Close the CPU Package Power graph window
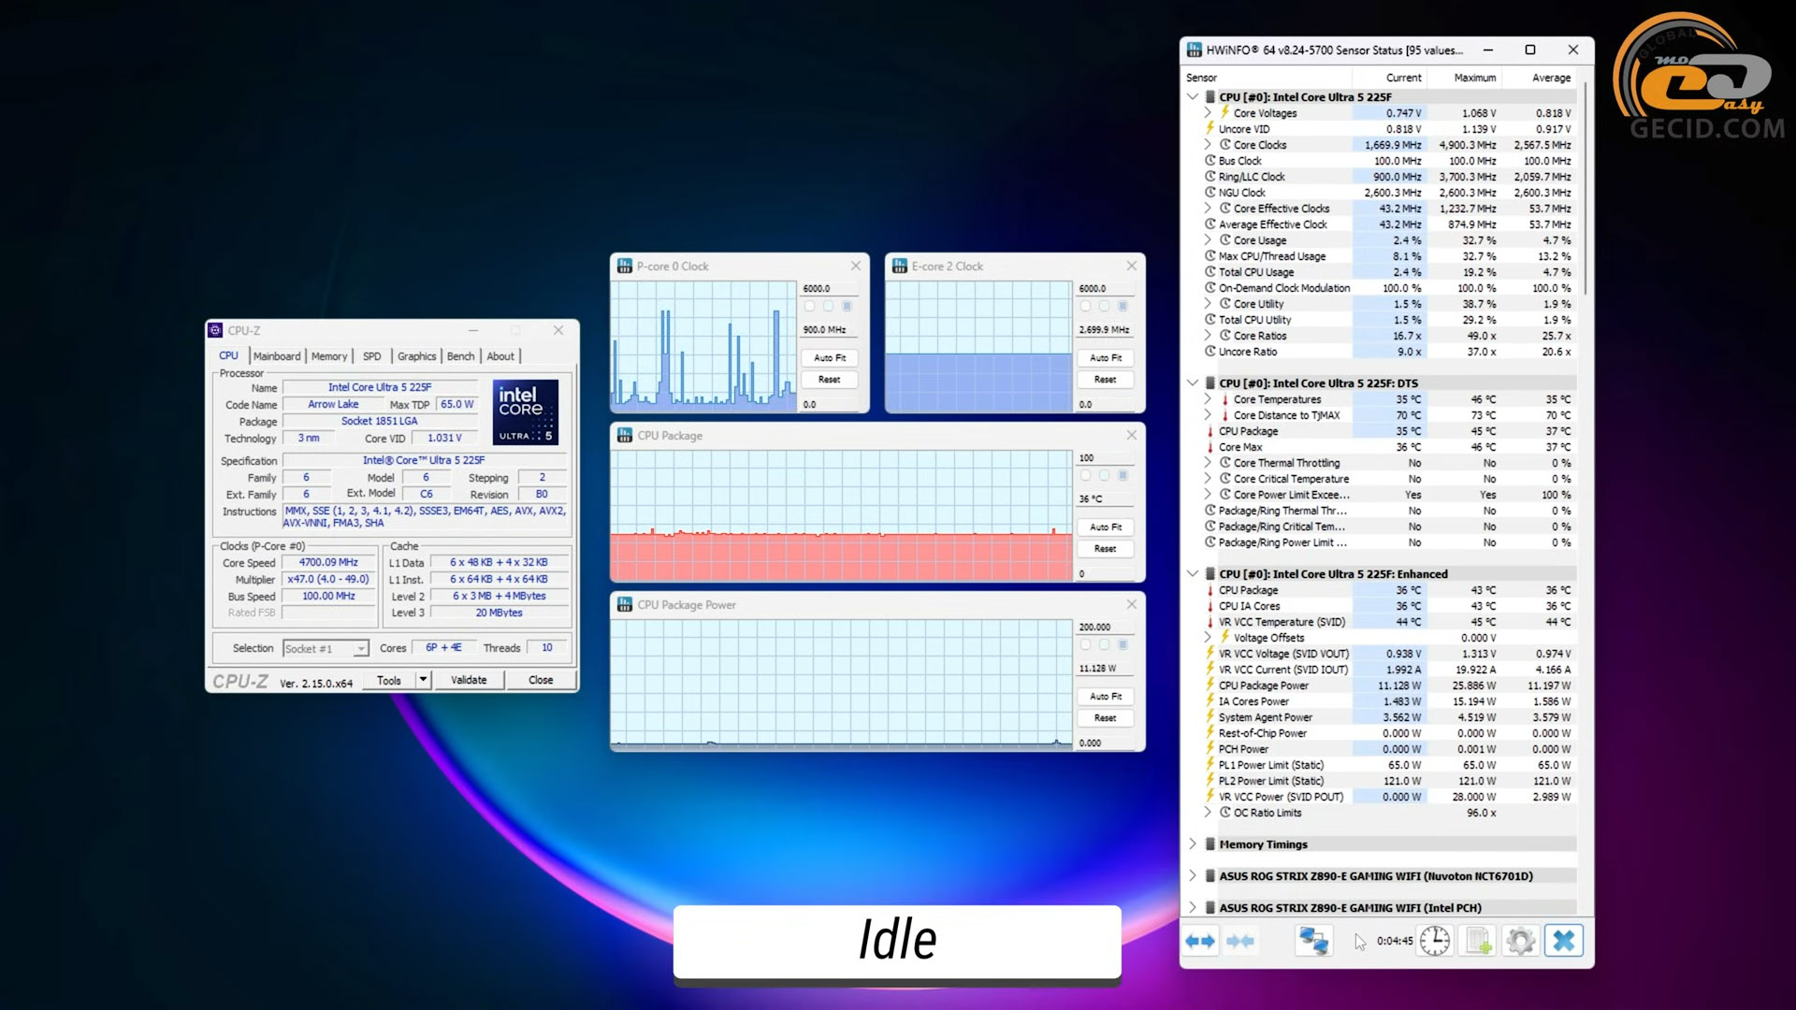1796x1010 pixels. 1132,605
